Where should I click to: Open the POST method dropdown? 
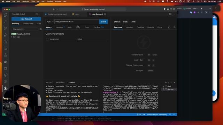50,22
